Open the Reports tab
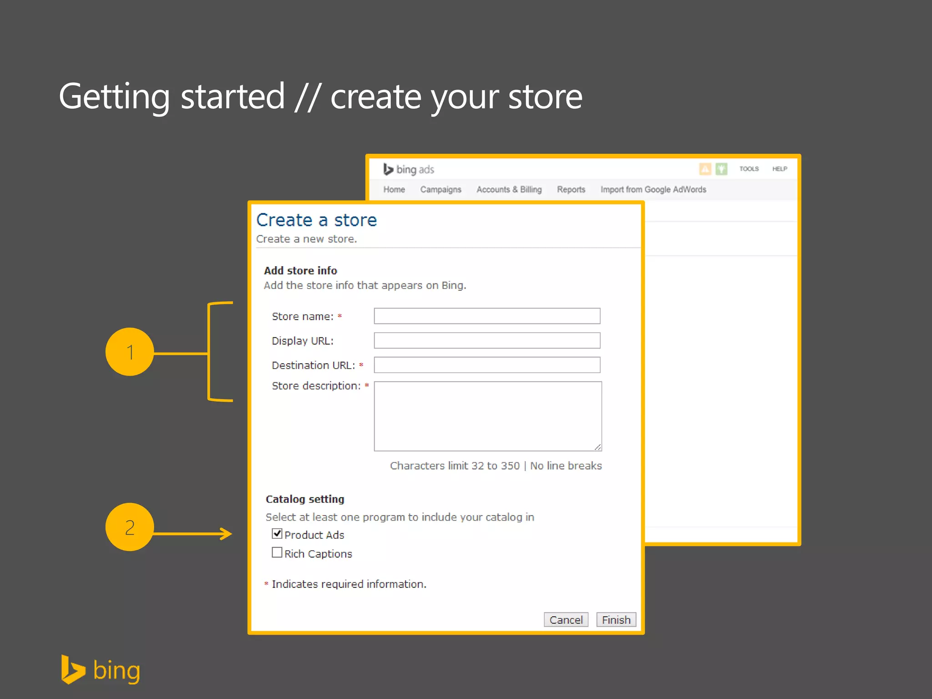932x699 pixels. (x=571, y=189)
